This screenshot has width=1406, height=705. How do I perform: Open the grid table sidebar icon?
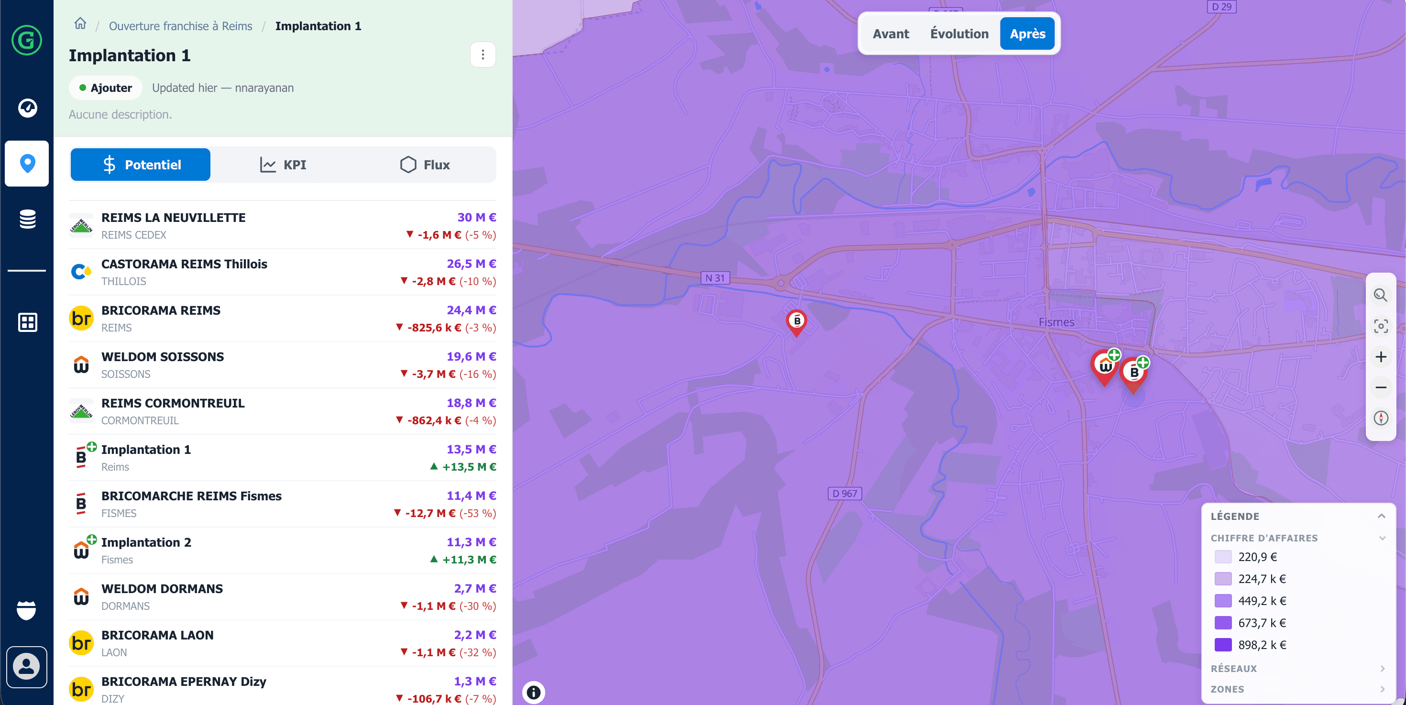tap(27, 322)
